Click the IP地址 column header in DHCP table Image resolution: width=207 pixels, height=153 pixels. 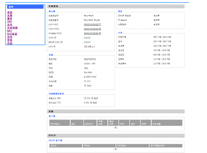coord(99,146)
